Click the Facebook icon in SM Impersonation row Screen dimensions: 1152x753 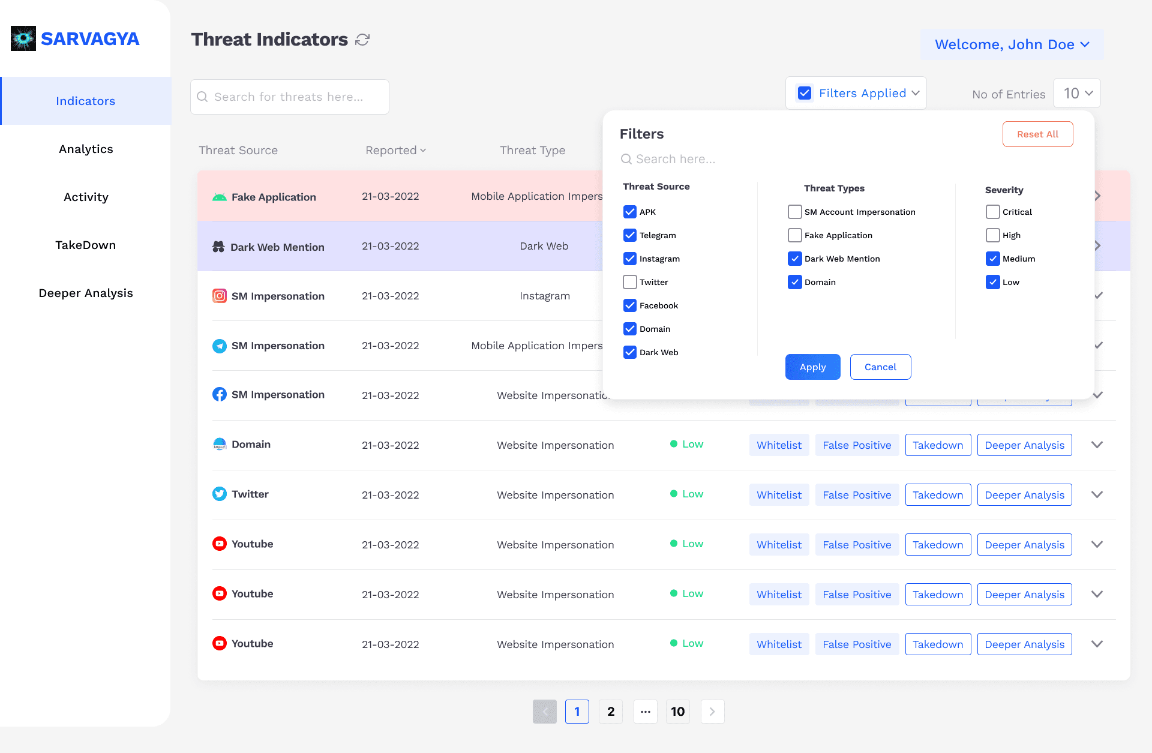[220, 394]
